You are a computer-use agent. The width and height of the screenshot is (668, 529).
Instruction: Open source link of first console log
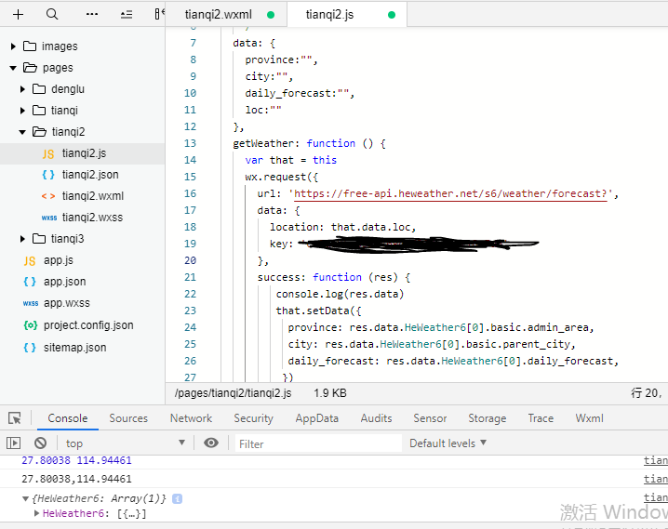pos(656,460)
